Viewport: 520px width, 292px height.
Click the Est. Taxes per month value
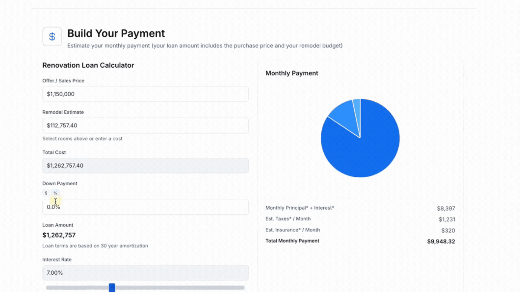click(447, 219)
